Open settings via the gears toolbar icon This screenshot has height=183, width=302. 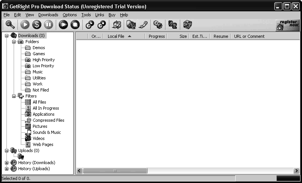(157, 25)
